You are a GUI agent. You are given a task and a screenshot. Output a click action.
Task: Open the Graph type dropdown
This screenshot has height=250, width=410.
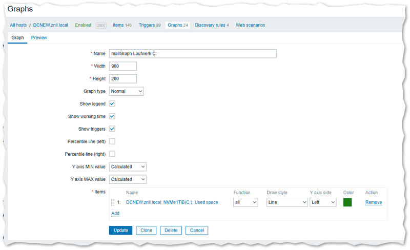coord(127,91)
